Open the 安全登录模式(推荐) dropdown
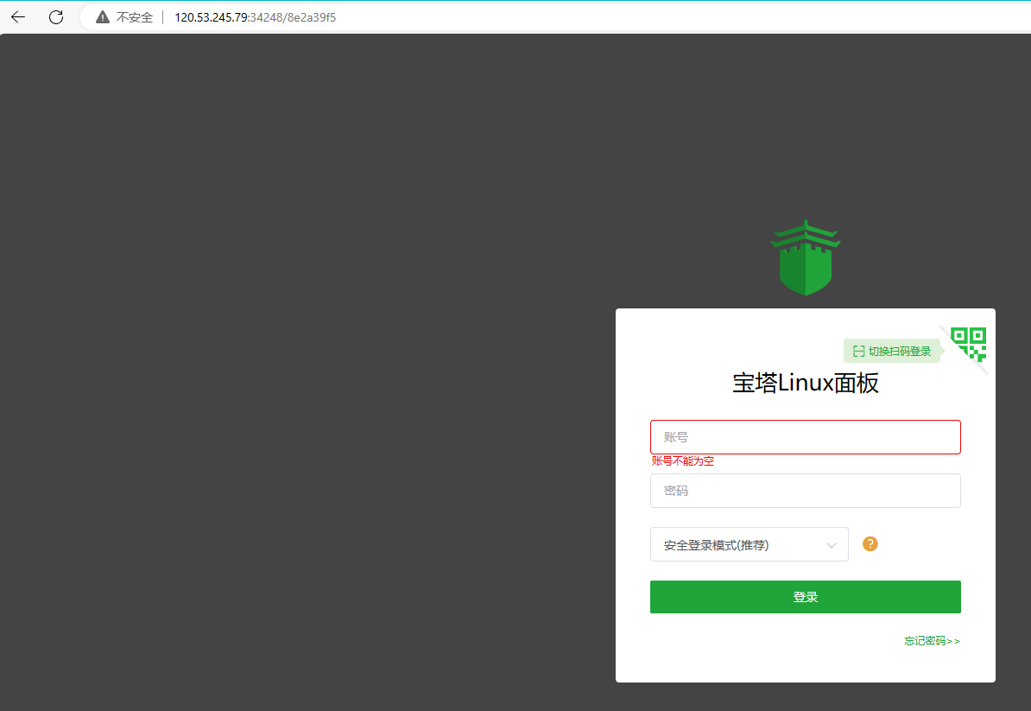 749,544
